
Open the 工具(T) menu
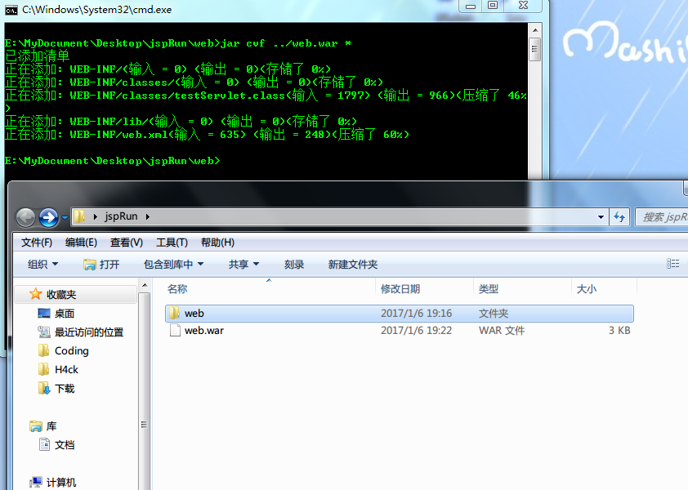(172, 243)
